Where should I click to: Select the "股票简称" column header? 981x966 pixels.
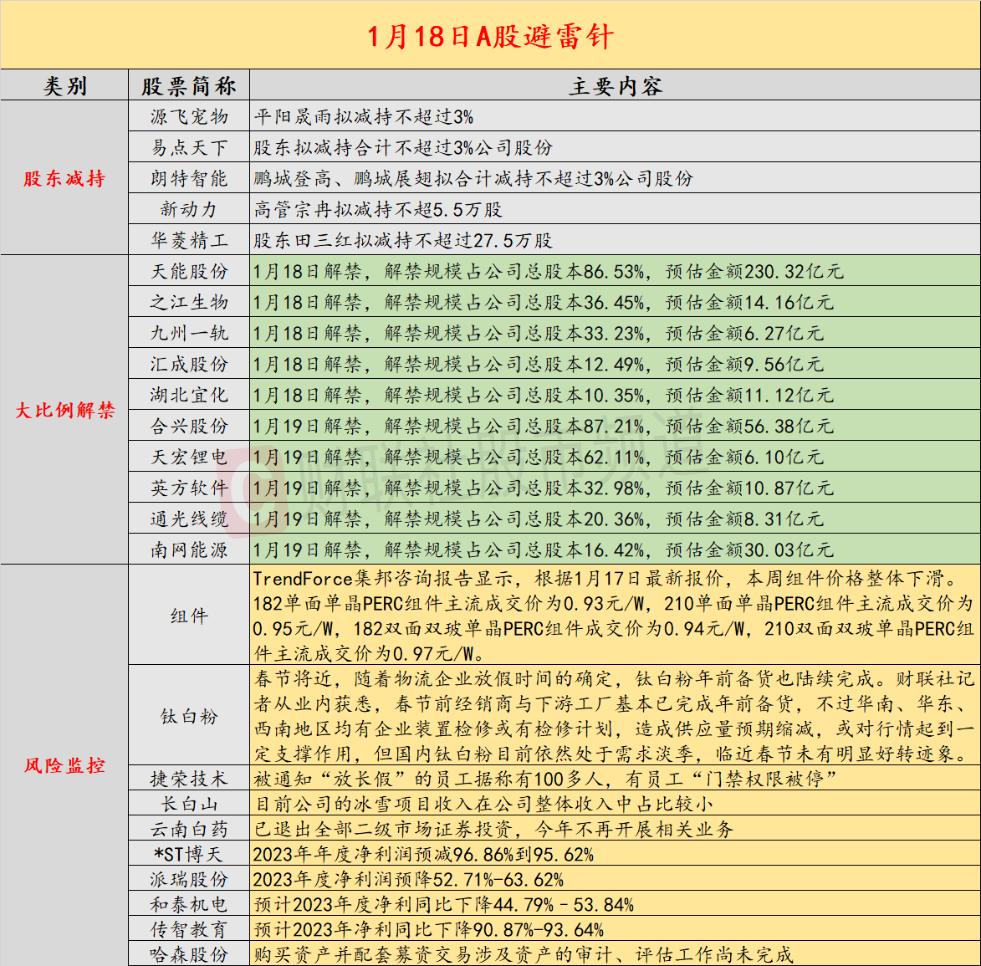[x=189, y=86]
